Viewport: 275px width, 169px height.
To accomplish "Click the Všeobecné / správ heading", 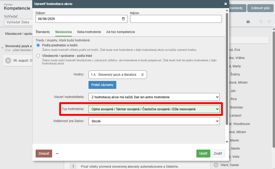I will click(19, 34).
